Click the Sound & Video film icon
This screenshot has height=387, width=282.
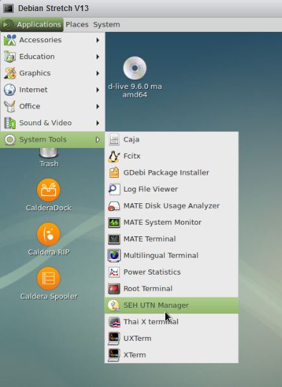coord(10,123)
